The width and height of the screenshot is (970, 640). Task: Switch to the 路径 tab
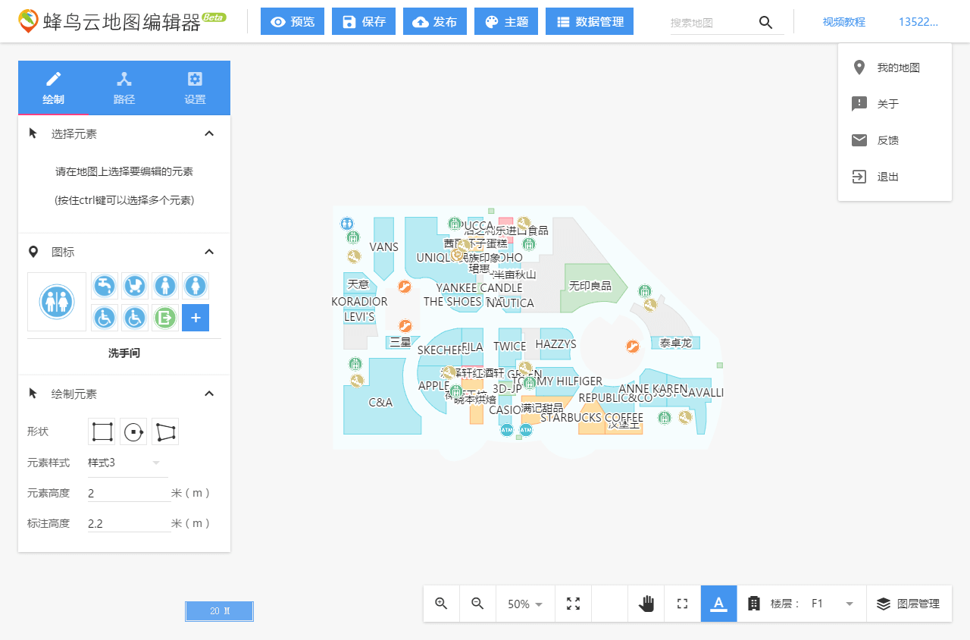coord(124,88)
